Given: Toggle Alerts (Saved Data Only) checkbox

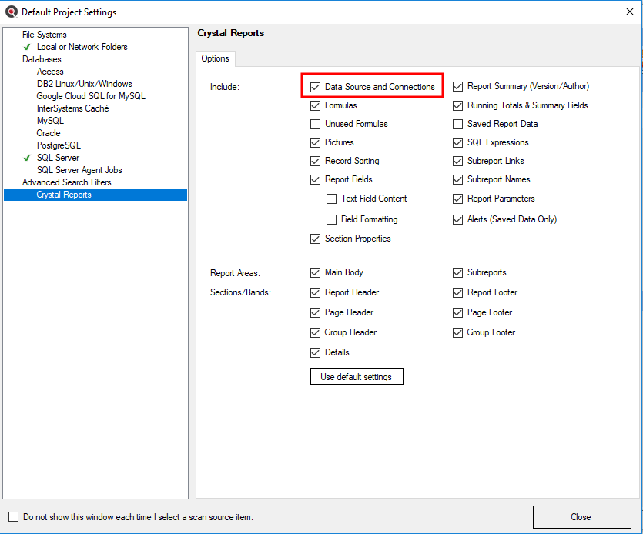Looking at the screenshot, I should 457,219.
